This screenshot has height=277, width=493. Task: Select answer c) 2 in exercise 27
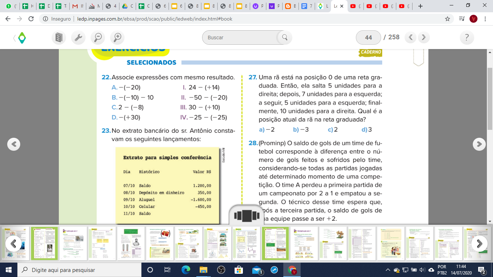point(333,129)
